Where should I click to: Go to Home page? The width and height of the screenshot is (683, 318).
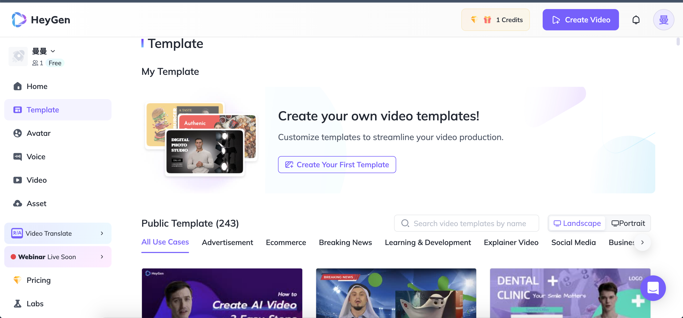[x=58, y=86]
